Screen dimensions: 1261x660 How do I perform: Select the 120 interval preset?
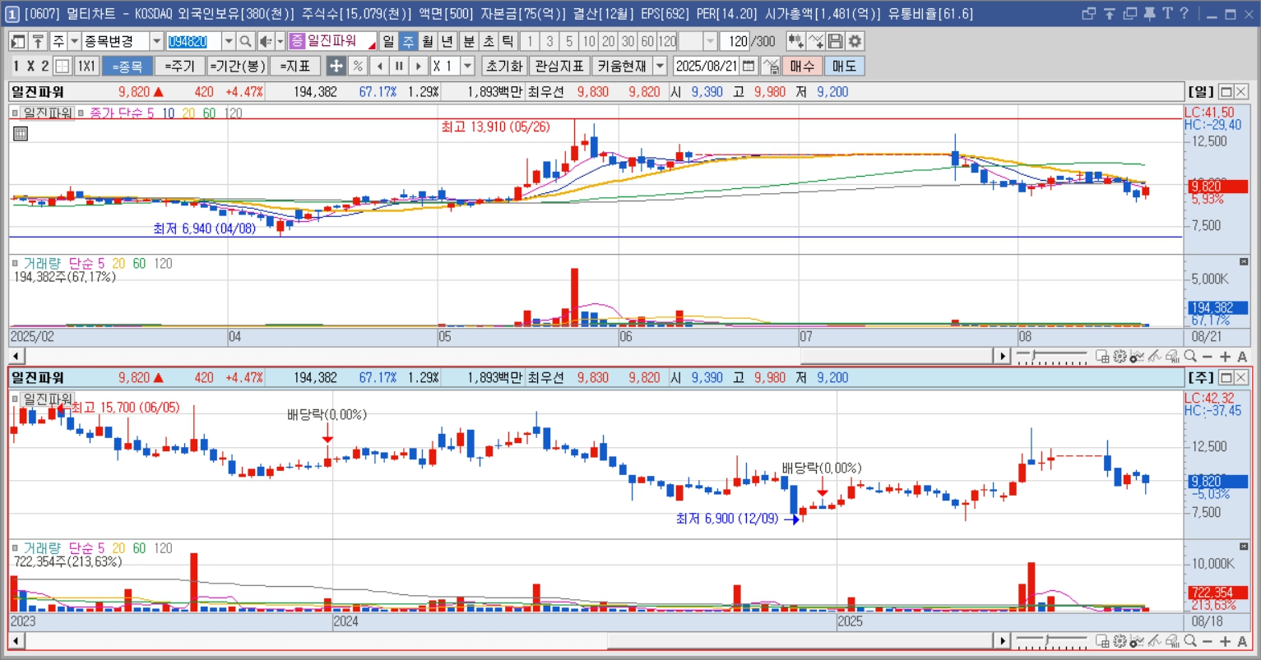(x=668, y=41)
